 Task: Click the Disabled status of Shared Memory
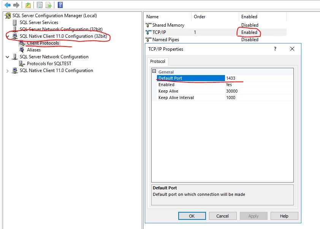point(250,25)
